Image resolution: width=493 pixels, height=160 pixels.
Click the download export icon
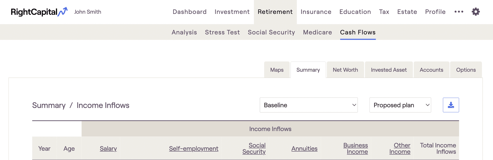tap(451, 105)
